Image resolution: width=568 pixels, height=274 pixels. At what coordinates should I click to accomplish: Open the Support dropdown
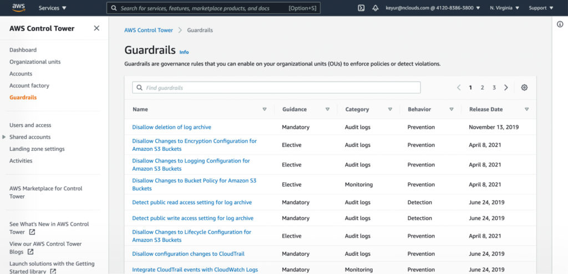coord(541,8)
